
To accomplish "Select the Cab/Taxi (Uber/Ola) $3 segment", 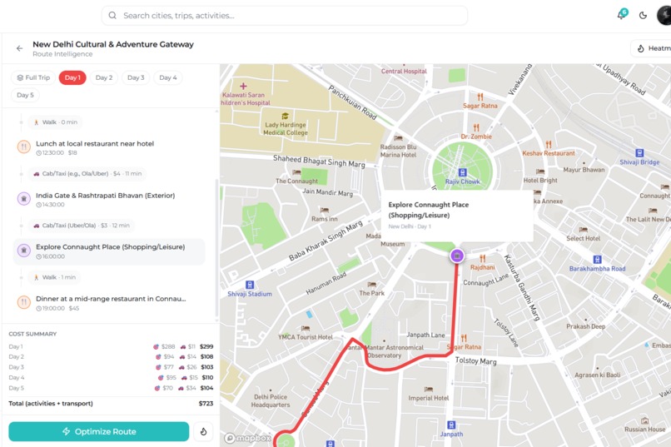I will tap(81, 226).
